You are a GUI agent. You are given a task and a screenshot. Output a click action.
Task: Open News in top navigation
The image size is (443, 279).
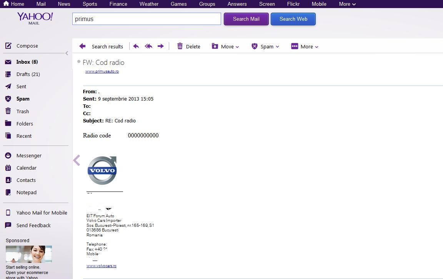64,4
